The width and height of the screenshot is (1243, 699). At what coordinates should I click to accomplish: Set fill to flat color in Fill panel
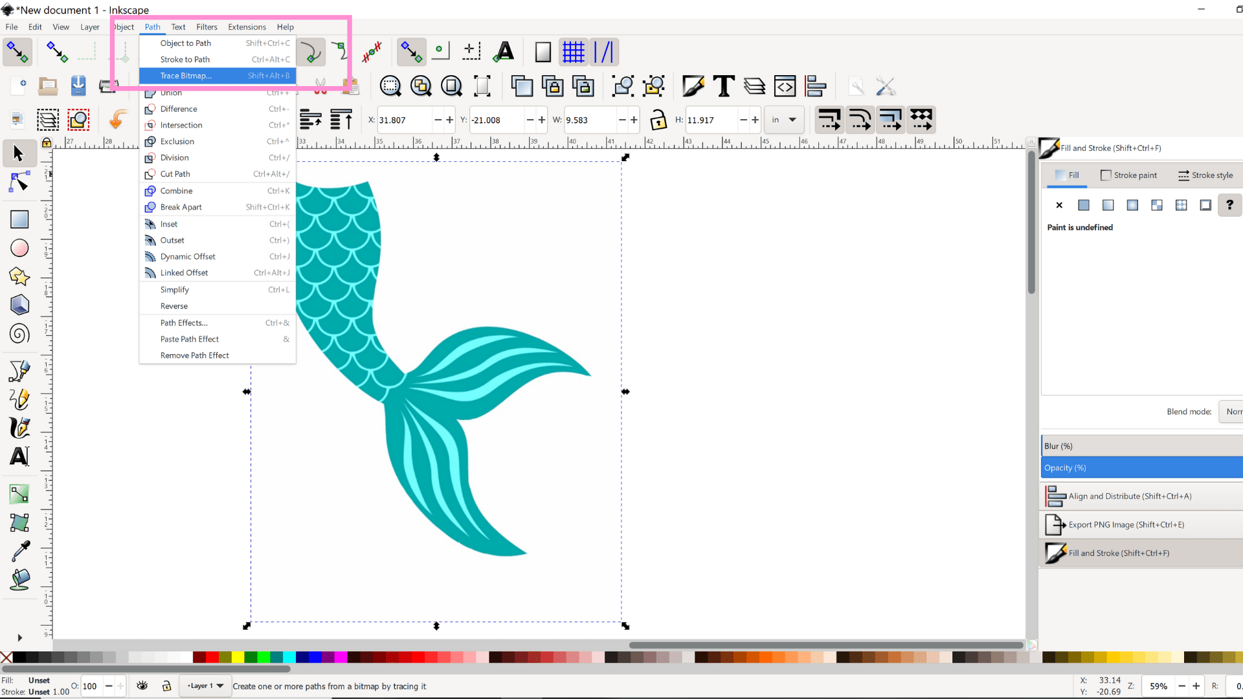point(1084,205)
